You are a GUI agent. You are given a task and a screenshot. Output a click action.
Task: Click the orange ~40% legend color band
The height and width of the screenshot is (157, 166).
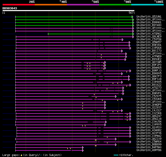[x=51, y=5]
